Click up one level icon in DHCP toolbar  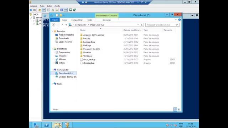[x=40, y=10]
